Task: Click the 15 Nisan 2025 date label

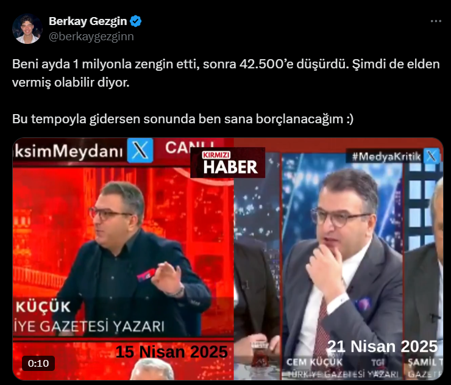Action: point(172,351)
